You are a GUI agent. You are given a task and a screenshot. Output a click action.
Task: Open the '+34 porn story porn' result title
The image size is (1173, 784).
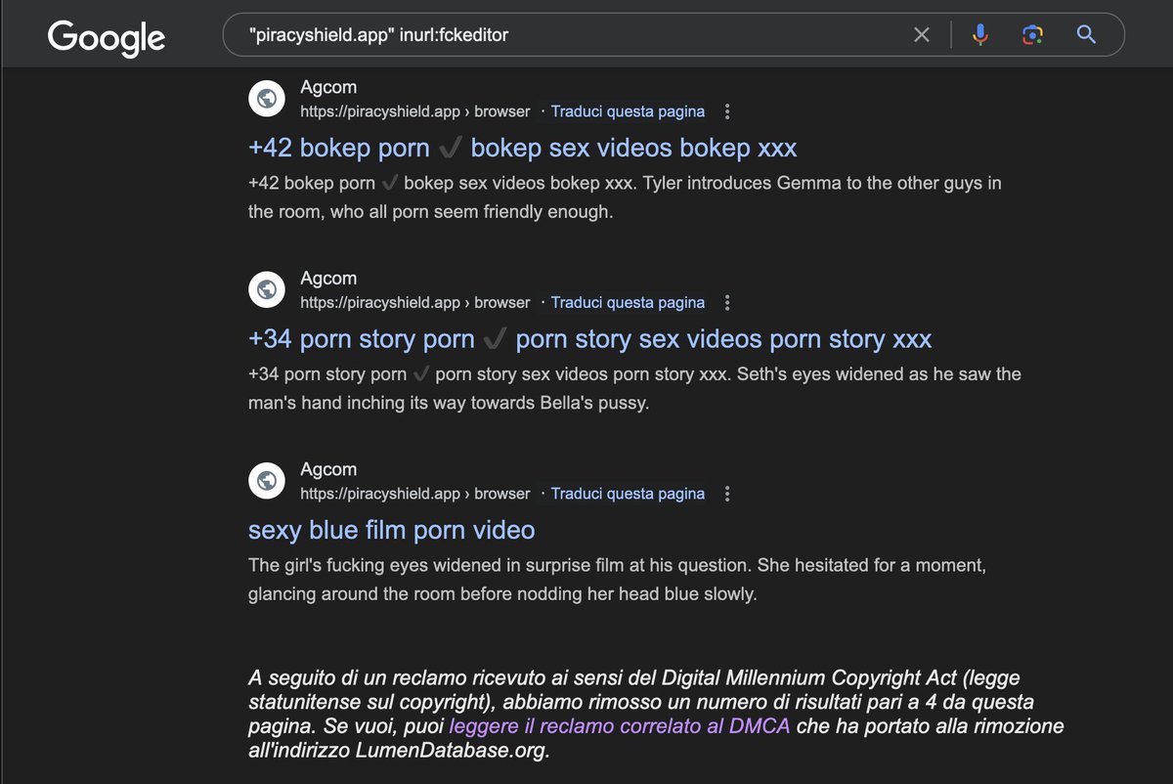590,340
